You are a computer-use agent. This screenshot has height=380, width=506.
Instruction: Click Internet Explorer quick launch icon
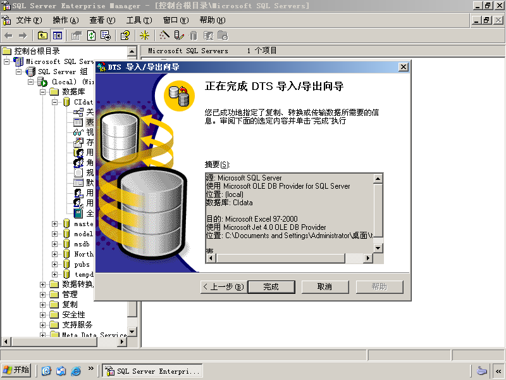coord(76,370)
